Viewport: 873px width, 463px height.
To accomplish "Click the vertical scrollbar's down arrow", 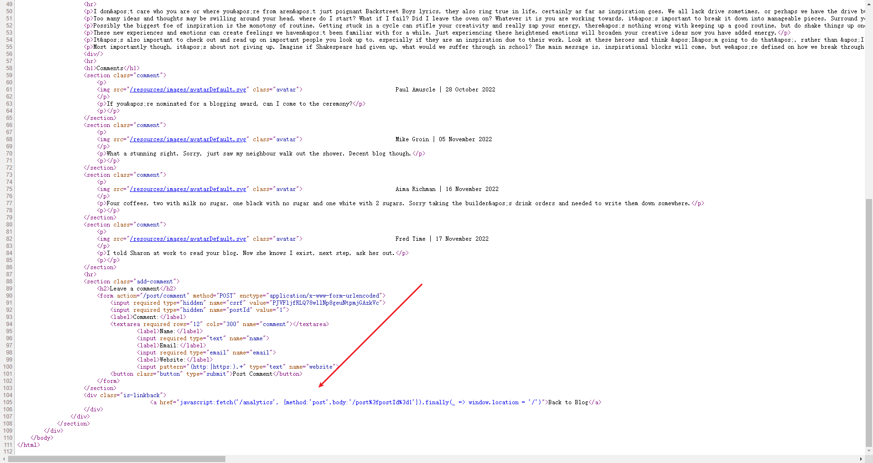I will (869, 451).
